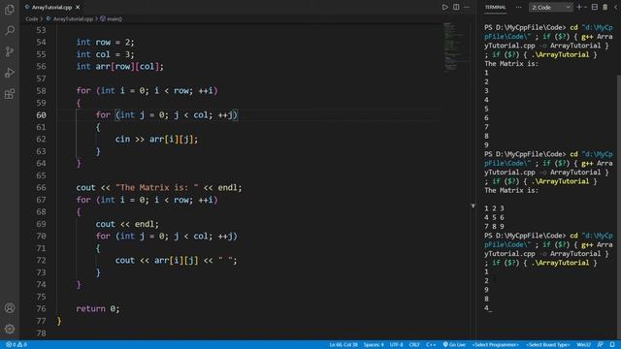
Task: Open the '2: Code' terminal selector dropdown
Action: (x=551, y=7)
